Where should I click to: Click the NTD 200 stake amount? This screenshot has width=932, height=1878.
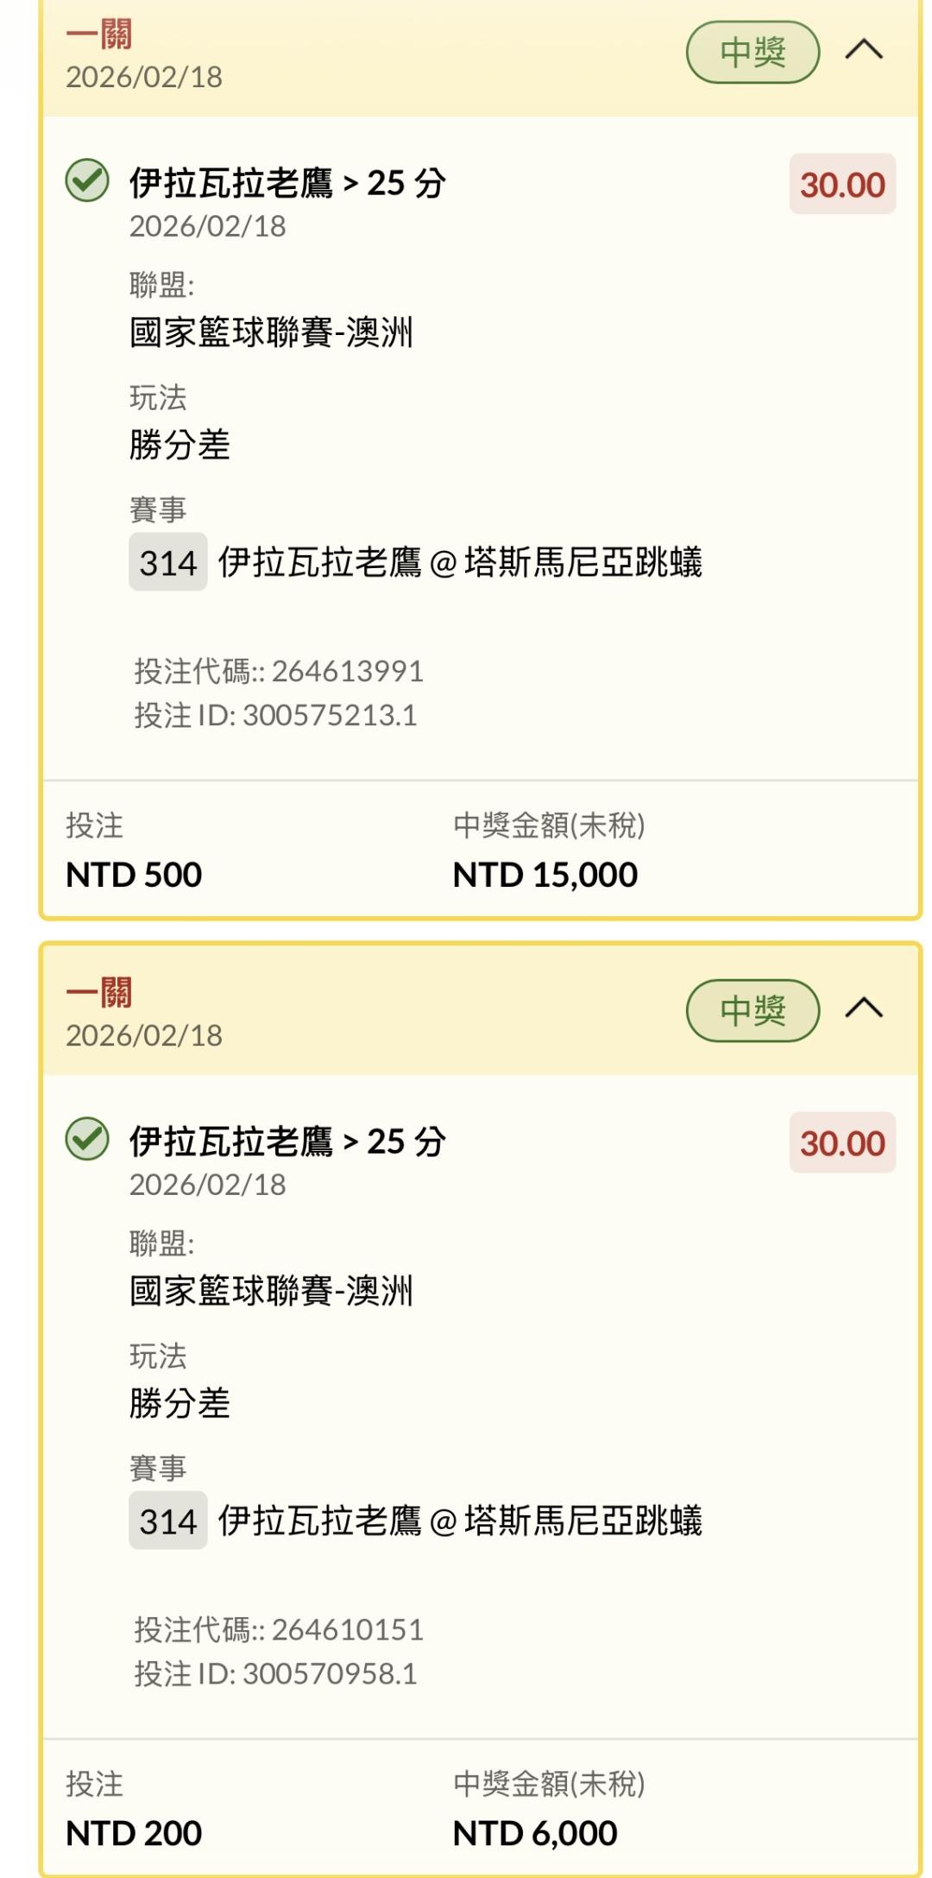click(134, 1833)
